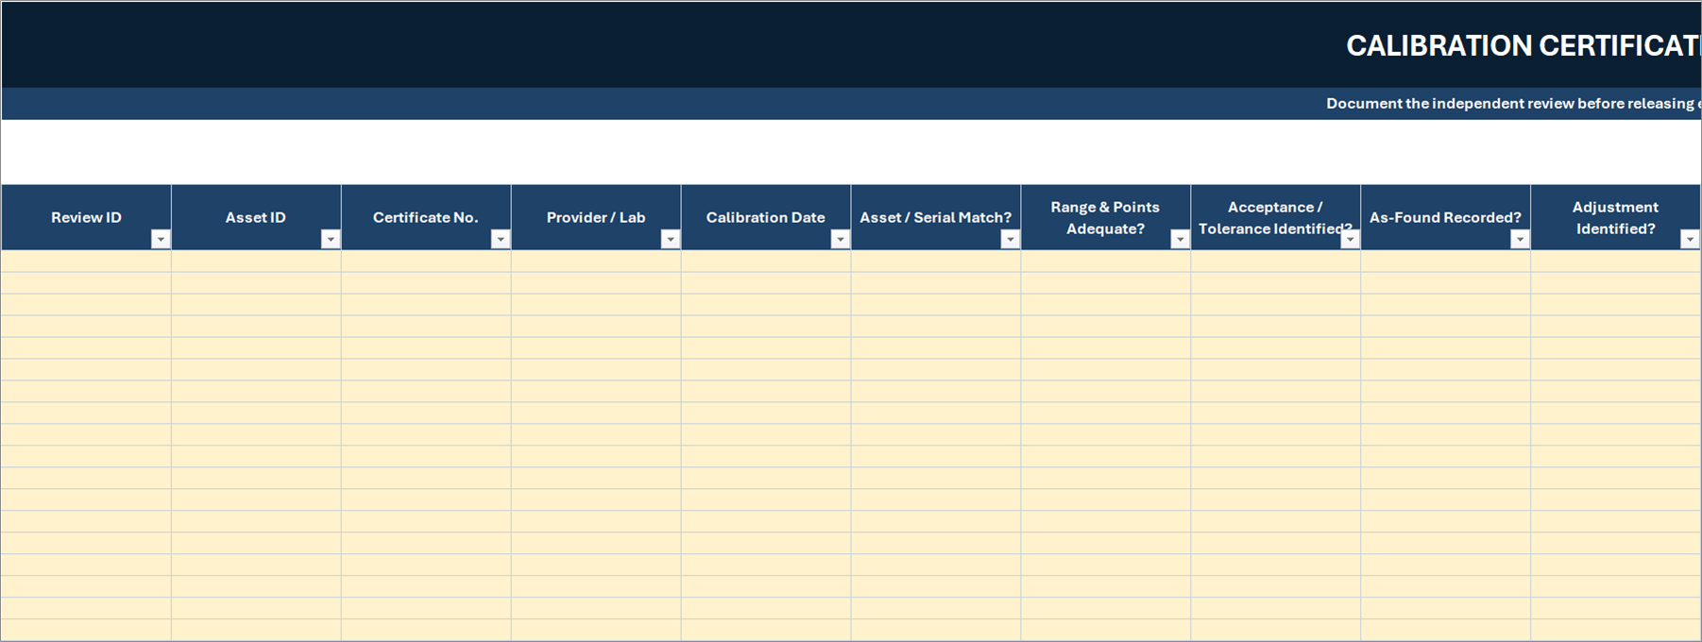This screenshot has width=1702, height=642.
Task: Select the first empty cell under Certificate No.
Action: pyautogui.click(x=426, y=262)
